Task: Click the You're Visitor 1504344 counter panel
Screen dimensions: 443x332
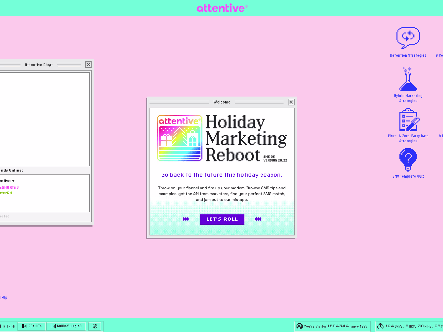Action: (332, 326)
